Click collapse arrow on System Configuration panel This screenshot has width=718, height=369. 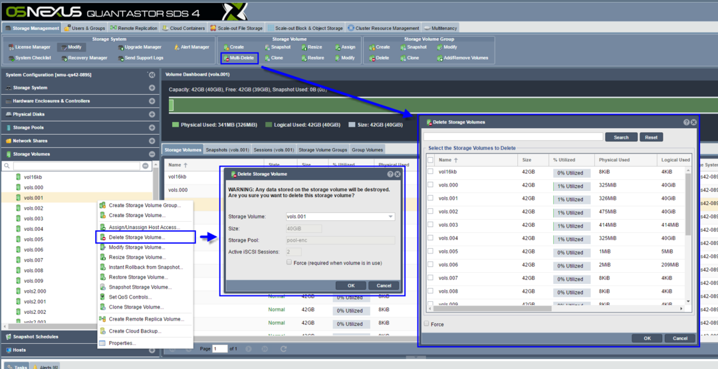tap(152, 74)
